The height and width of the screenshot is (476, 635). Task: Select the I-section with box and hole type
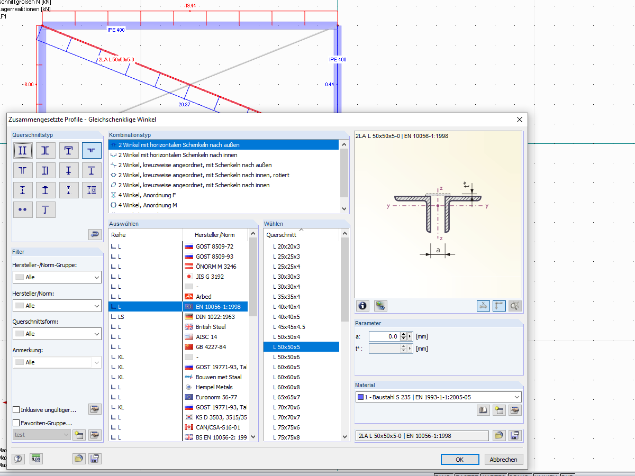(x=92, y=190)
